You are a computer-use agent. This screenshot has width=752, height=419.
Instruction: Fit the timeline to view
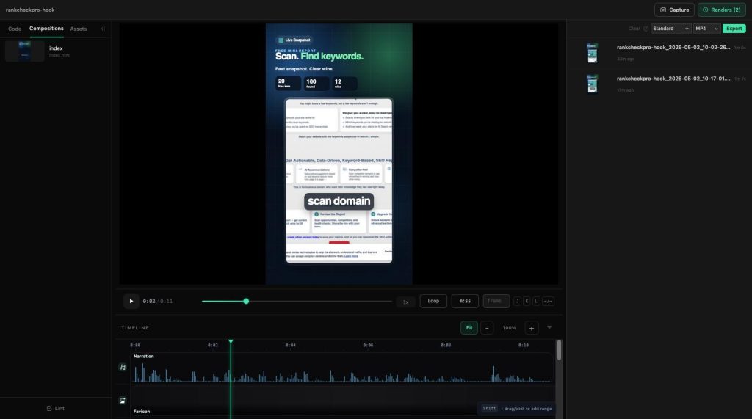[x=469, y=328]
